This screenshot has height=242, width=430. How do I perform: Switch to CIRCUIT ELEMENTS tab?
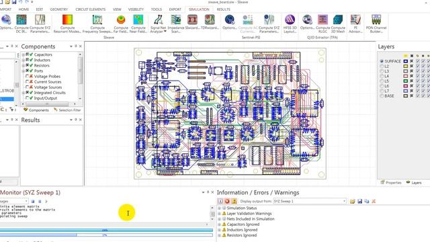[x=91, y=9]
